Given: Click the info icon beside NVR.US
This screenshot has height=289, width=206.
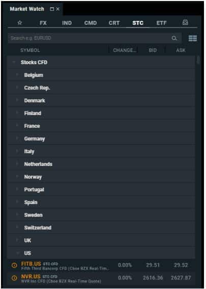Looking at the screenshot, I should click(14, 278).
